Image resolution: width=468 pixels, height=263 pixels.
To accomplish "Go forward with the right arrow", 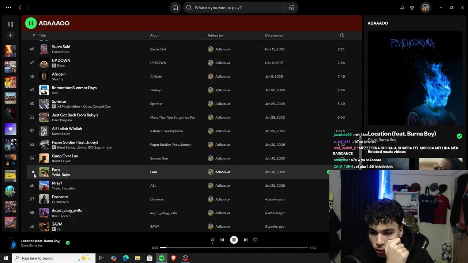I will pos(29,8).
